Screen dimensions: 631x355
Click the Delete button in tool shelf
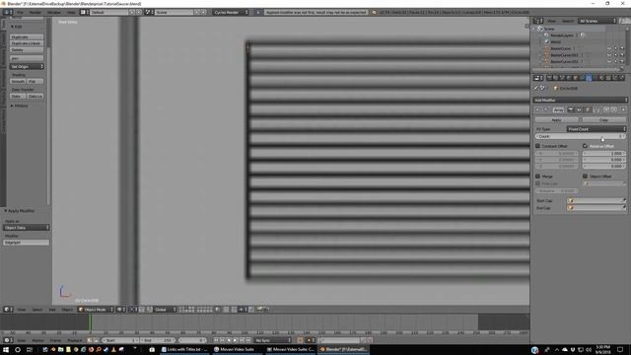27,50
